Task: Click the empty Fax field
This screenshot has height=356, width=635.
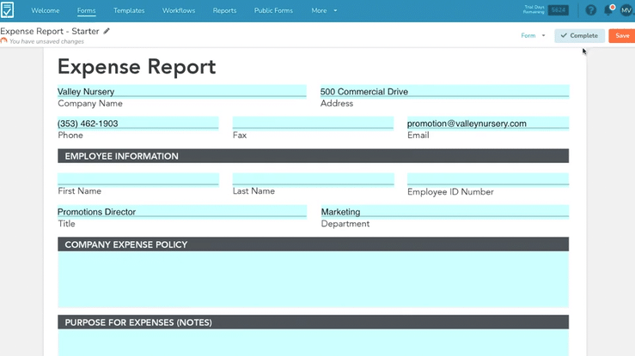Action: [x=313, y=124]
